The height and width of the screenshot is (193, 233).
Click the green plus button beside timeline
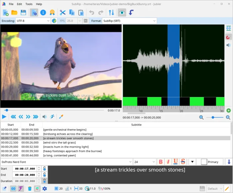[229, 110]
